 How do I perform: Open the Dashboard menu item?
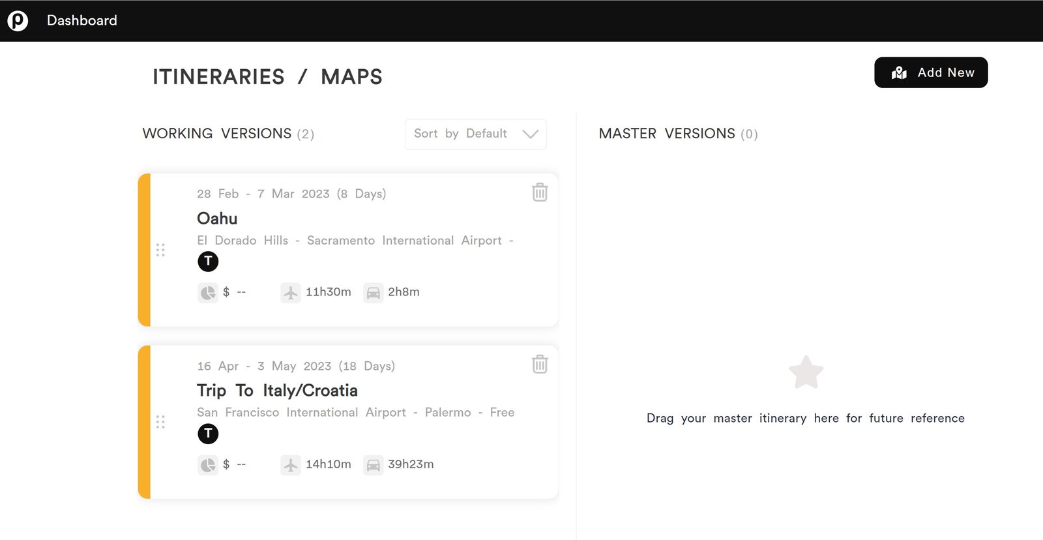click(x=82, y=21)
